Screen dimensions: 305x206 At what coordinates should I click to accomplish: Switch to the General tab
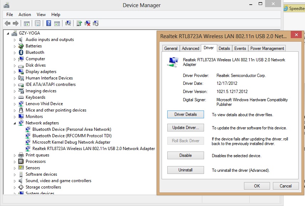coord(171,48)
